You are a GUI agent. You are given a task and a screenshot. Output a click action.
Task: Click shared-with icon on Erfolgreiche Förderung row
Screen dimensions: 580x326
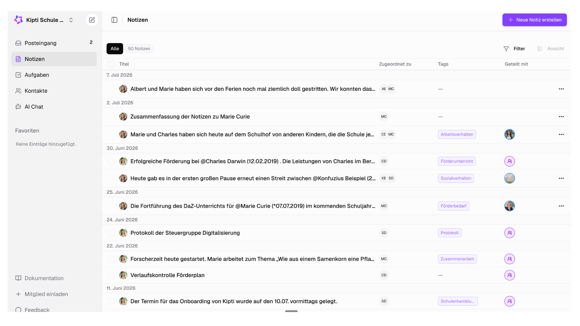[x=510, y=161]
